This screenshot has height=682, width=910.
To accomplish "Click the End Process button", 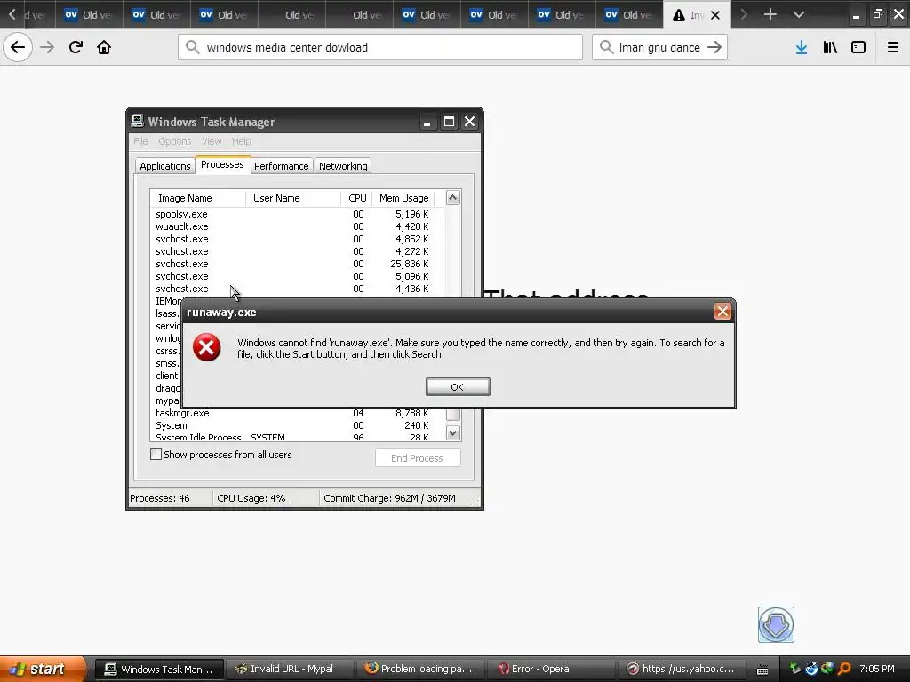I will pos(418,457).
